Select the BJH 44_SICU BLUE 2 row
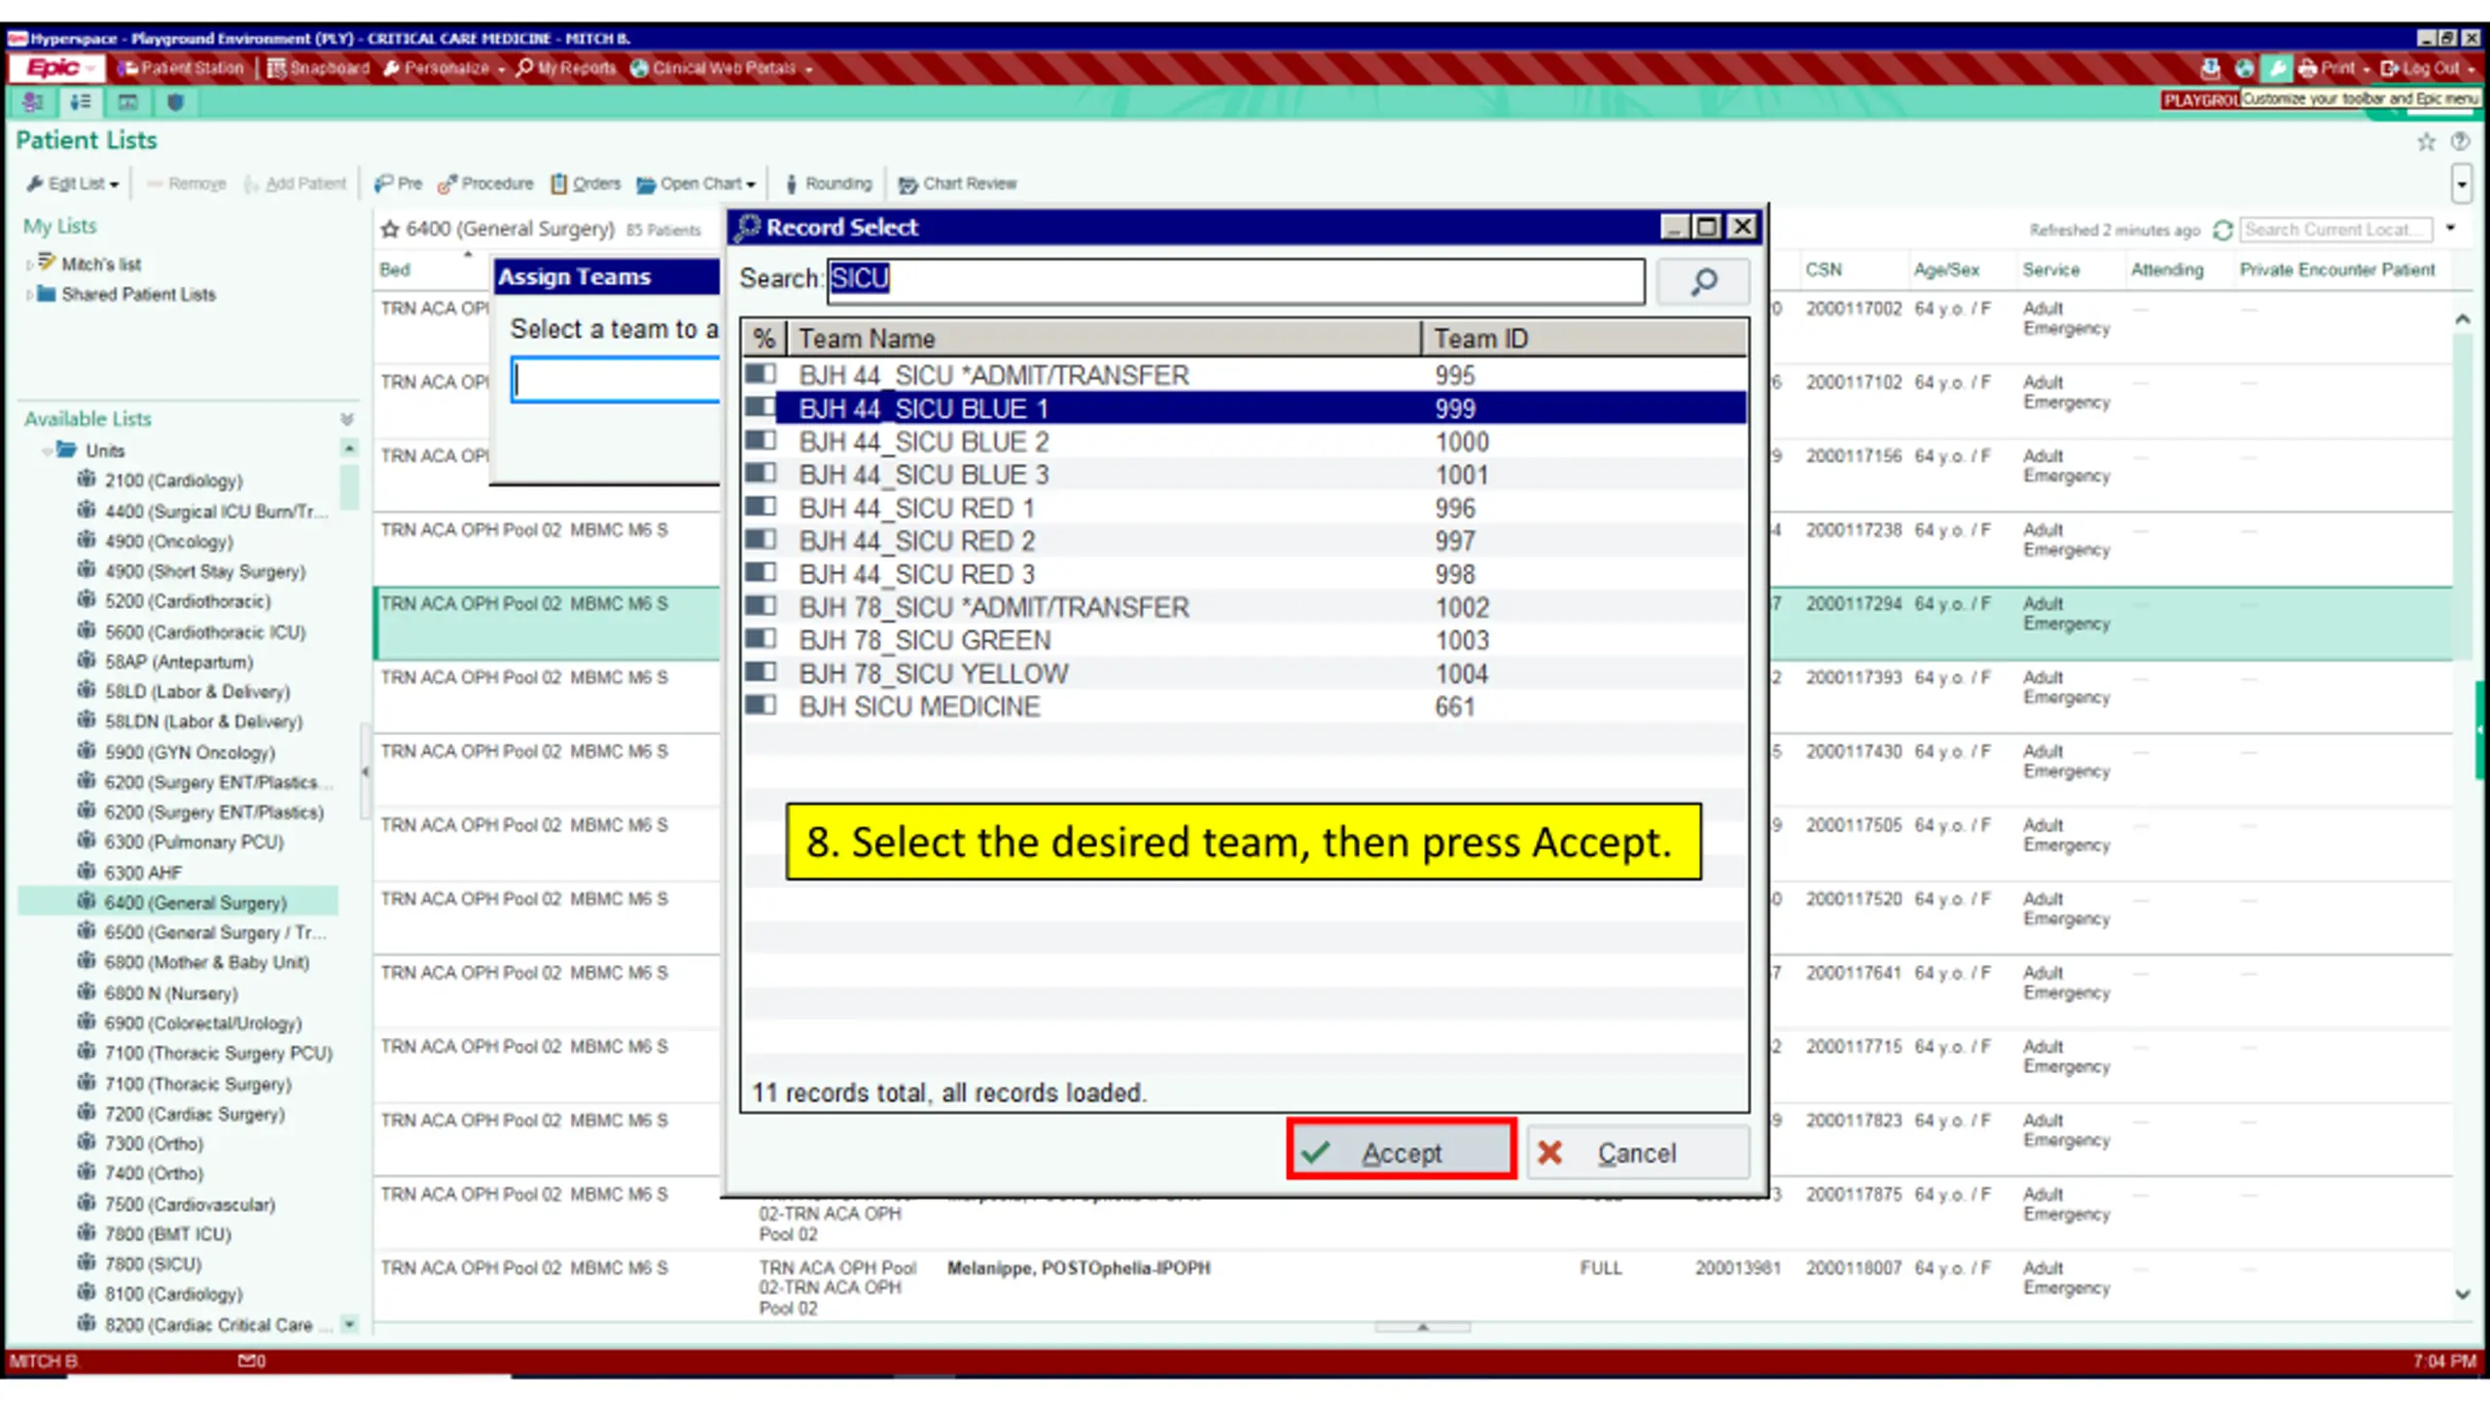This screenshot has width=2490, height=1401. pyautogui.click(x=1244, y=442)
